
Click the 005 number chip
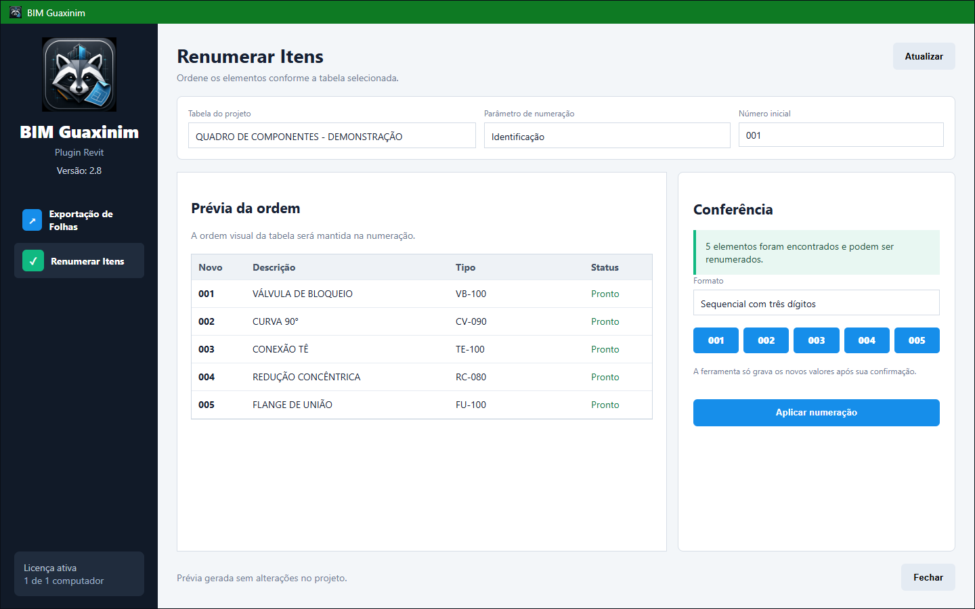pyautogui.click(x=917, y=340)
